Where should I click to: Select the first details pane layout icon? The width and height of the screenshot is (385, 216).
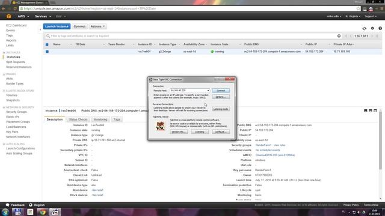click(366, 110)
